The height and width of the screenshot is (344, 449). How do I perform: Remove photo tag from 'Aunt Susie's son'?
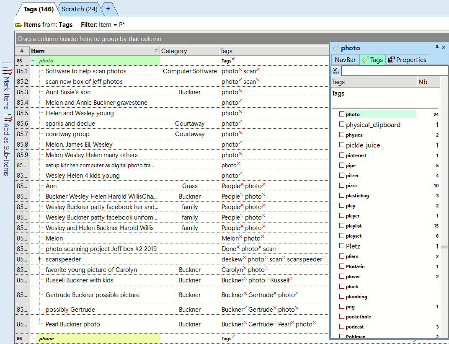tap(240, 91)
